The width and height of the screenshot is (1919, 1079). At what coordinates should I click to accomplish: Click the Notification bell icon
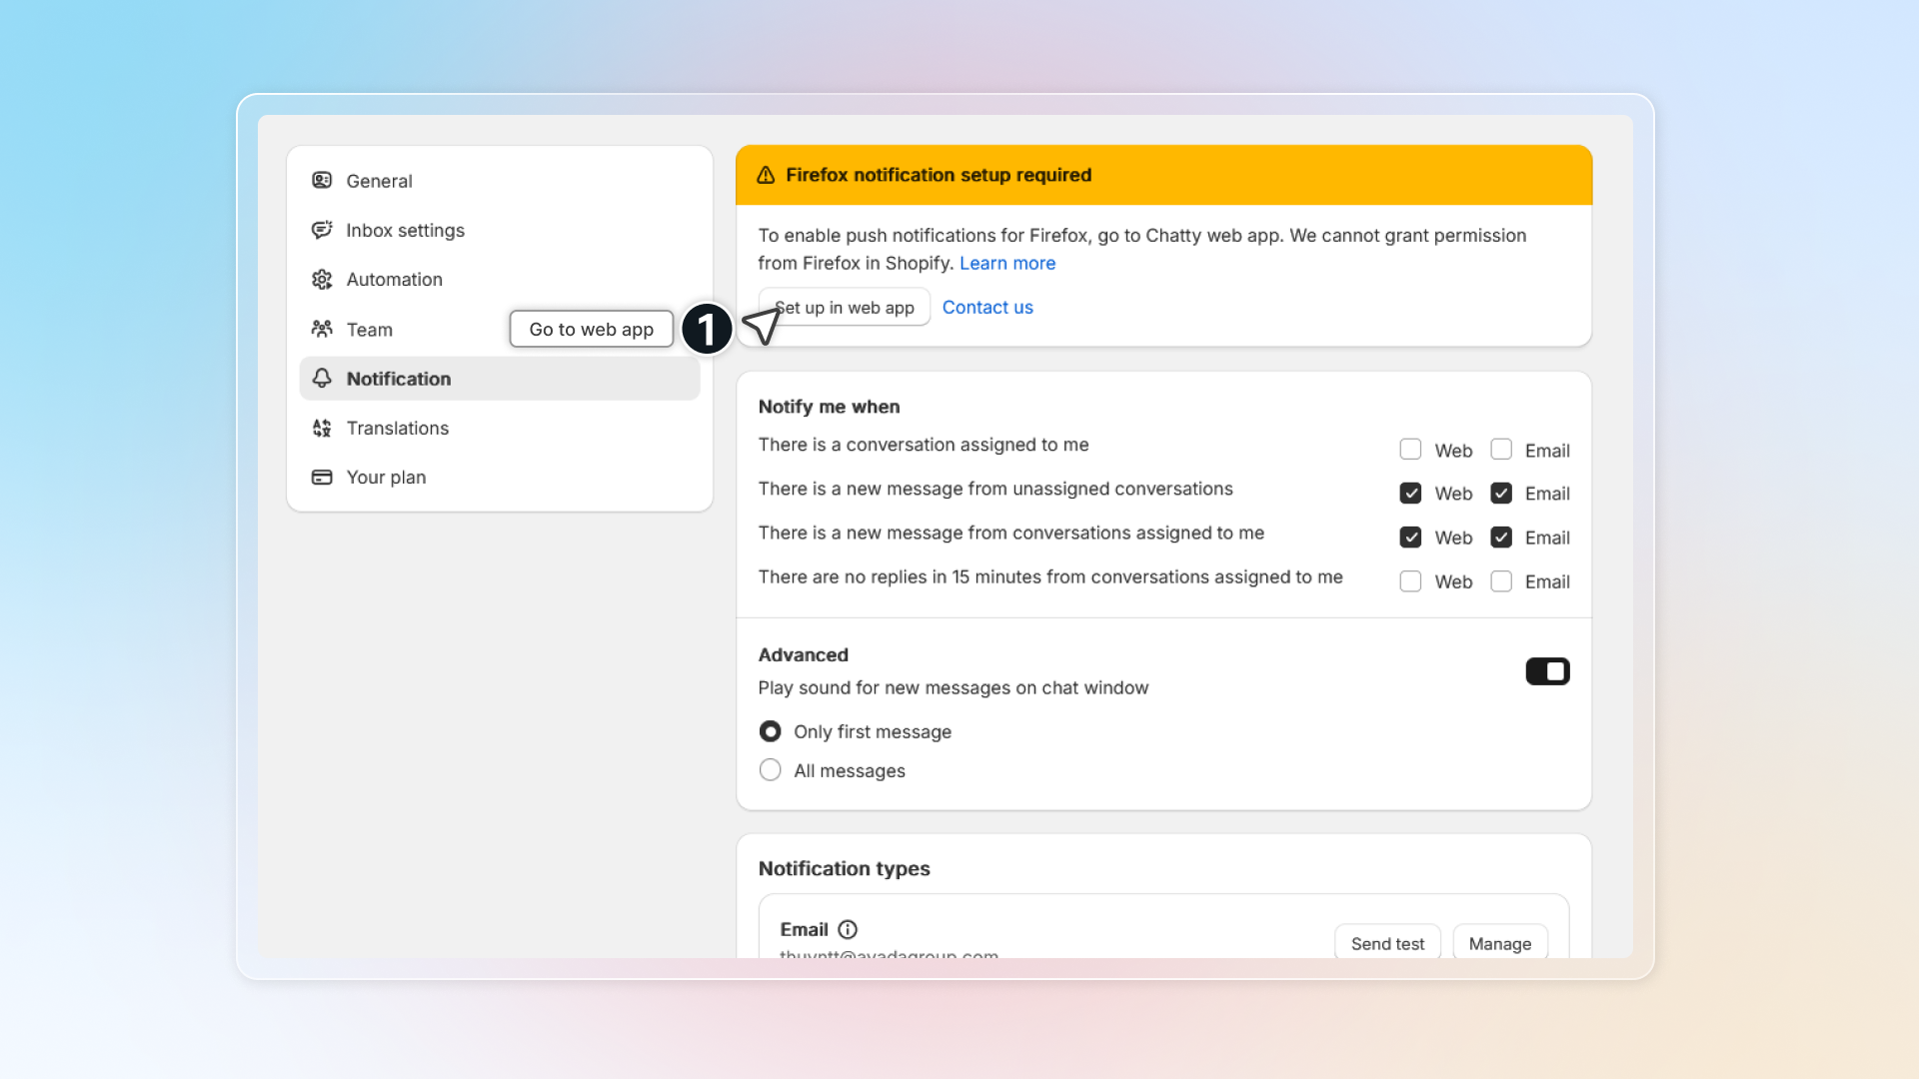point(322,379)
